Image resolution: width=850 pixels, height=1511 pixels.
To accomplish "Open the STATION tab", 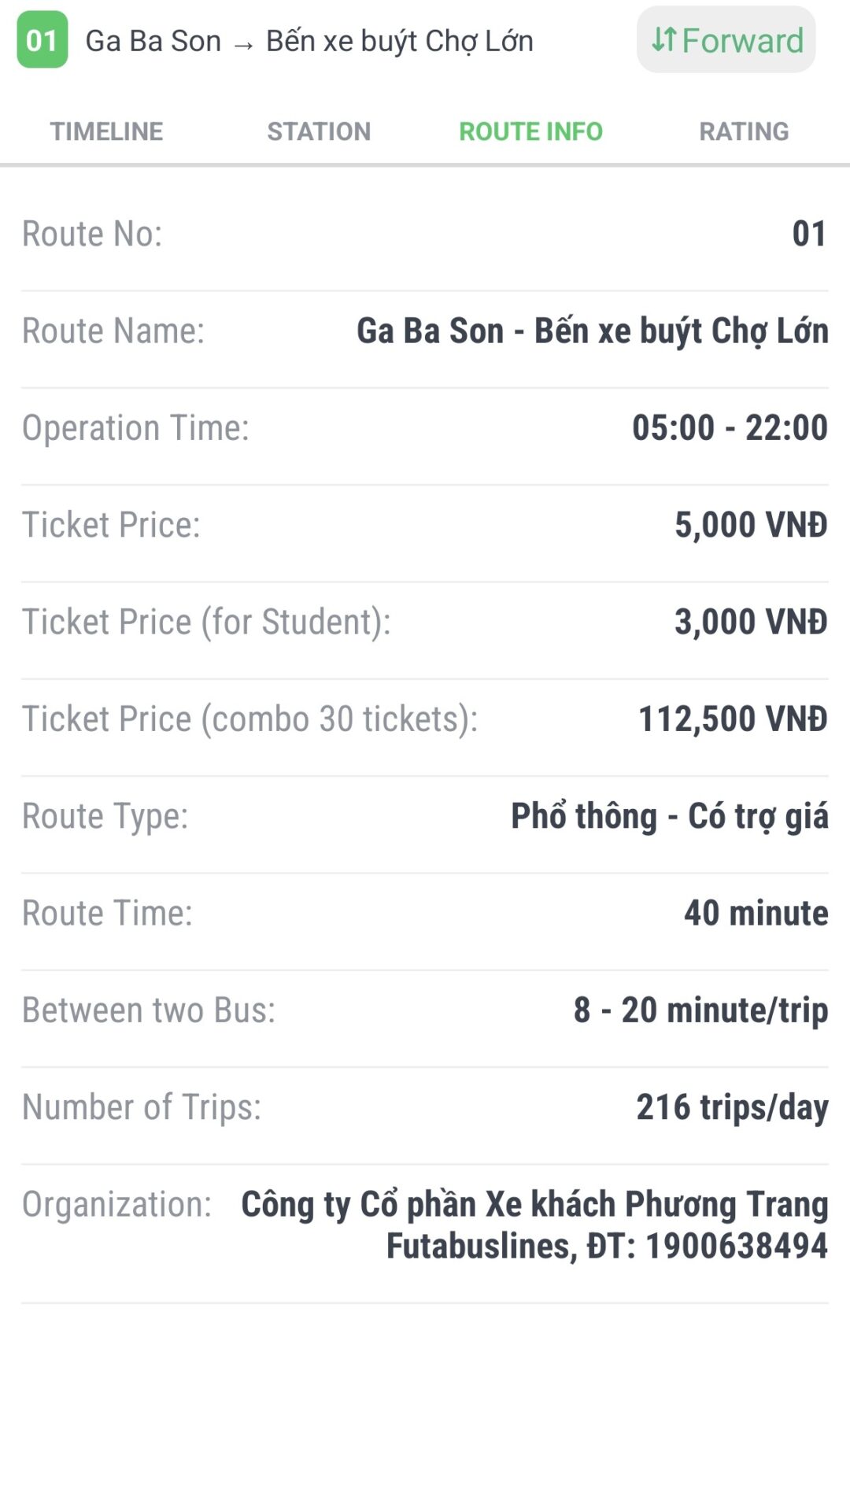I will pos(319,131).
